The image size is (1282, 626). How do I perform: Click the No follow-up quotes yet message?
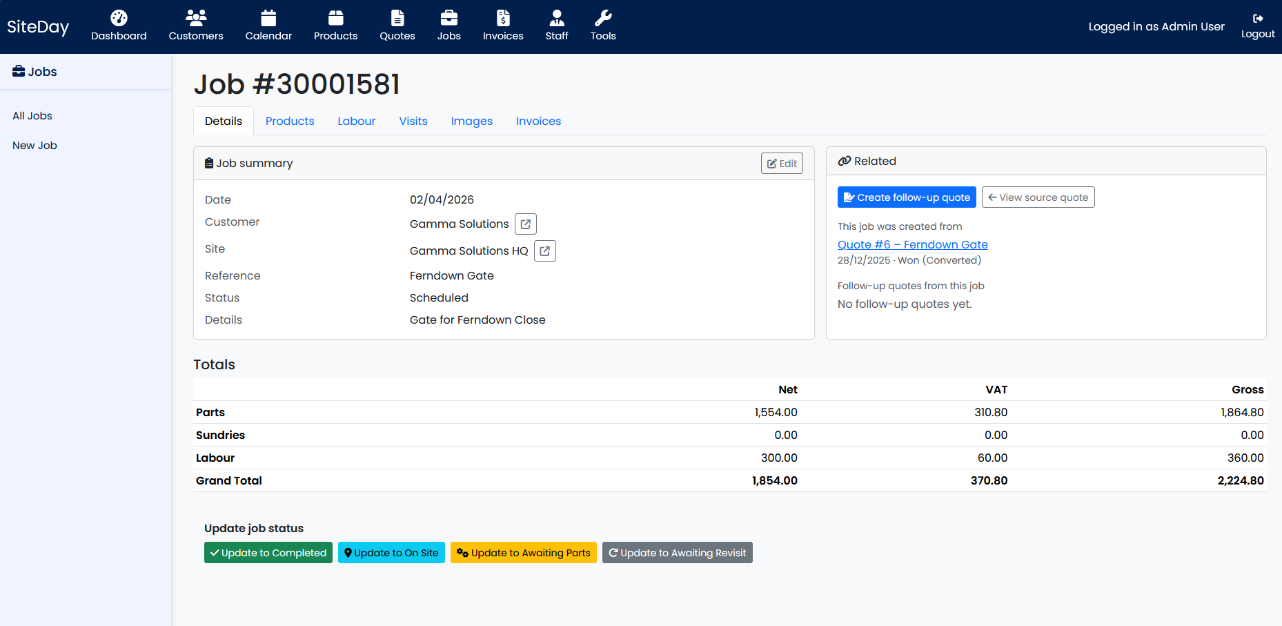coord(905,304)
